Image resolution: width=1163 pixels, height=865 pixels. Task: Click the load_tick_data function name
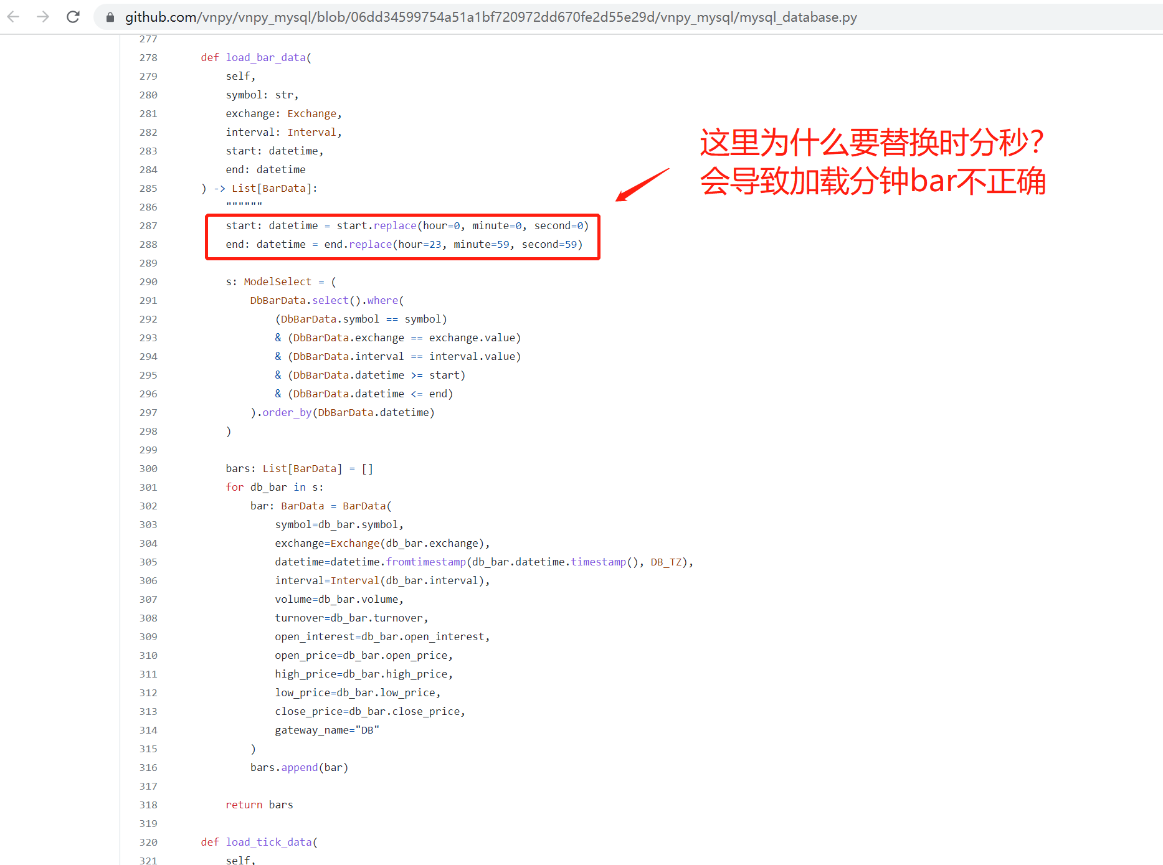pyautogui.click(x=270, y=842)
